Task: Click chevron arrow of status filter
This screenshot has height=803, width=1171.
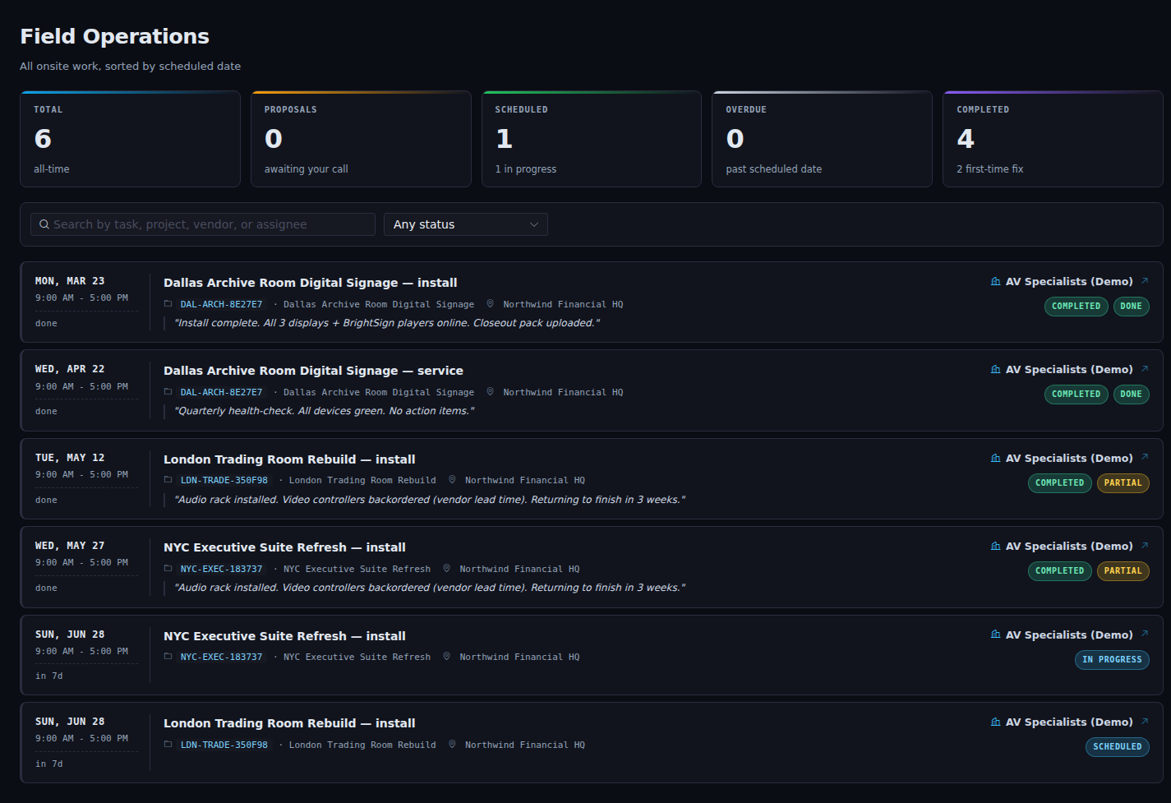Action: (x=534, y=224)
